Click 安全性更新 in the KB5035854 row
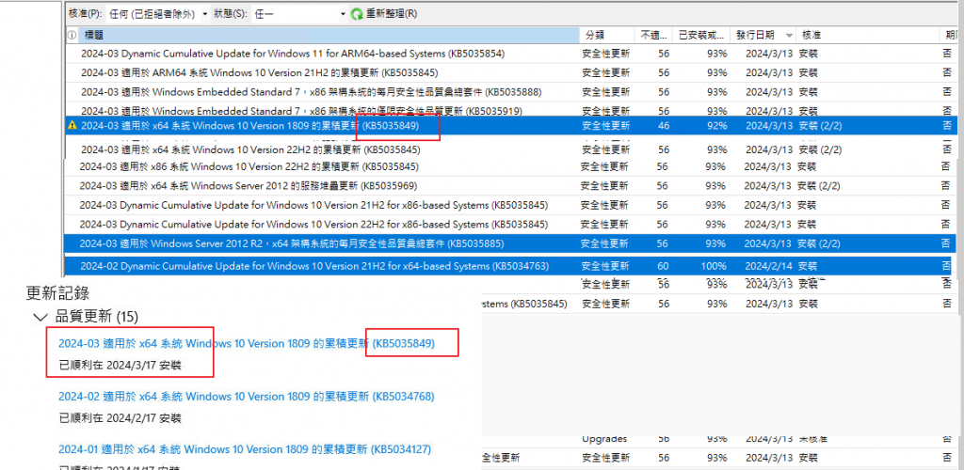Screen dimensions: 964x470 pyautogui.click(x=606, y=54)
